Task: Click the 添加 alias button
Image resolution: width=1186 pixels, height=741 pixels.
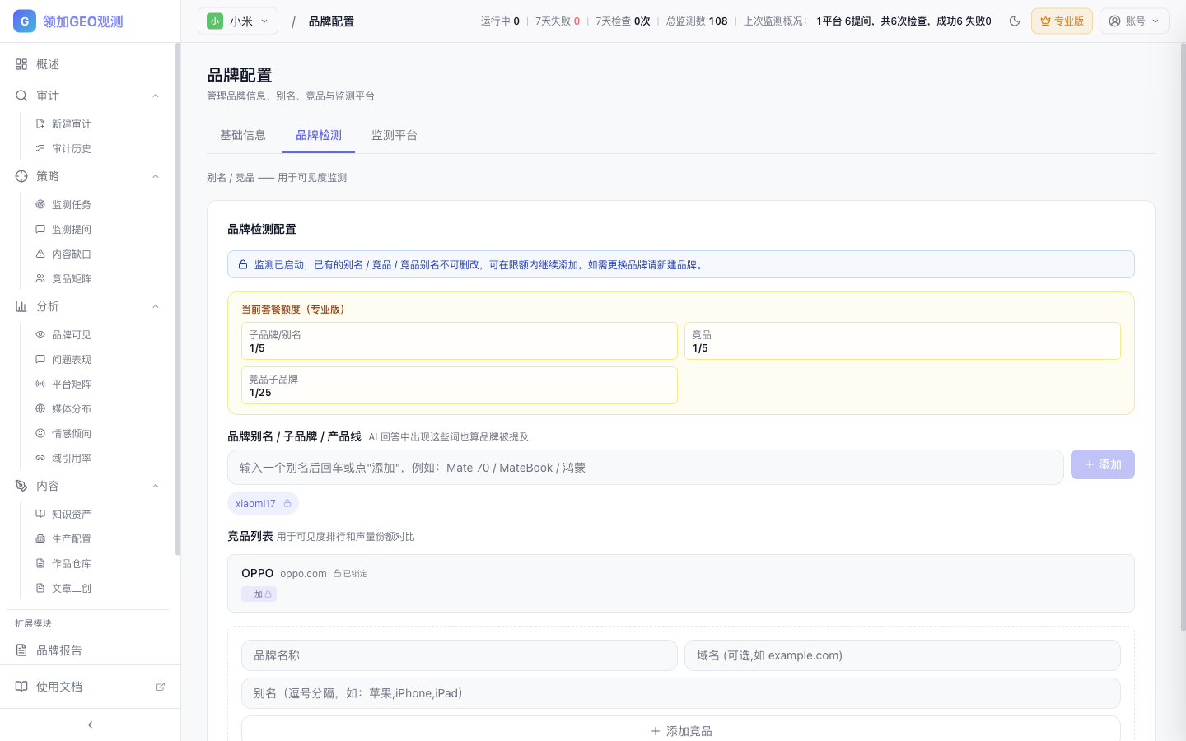Action: (x=1103, y=464)
